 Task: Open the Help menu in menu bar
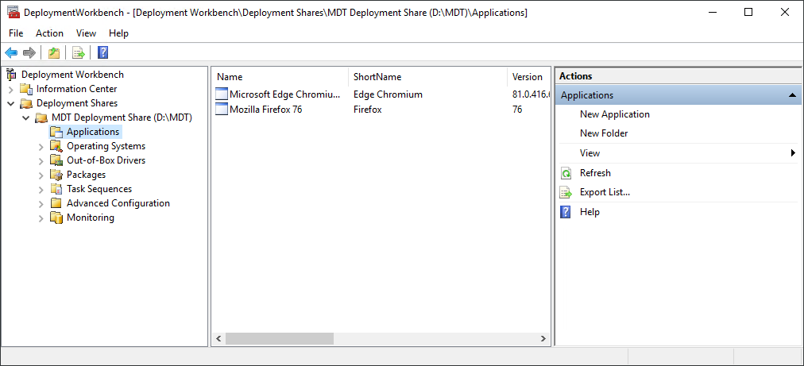point(118,33)
